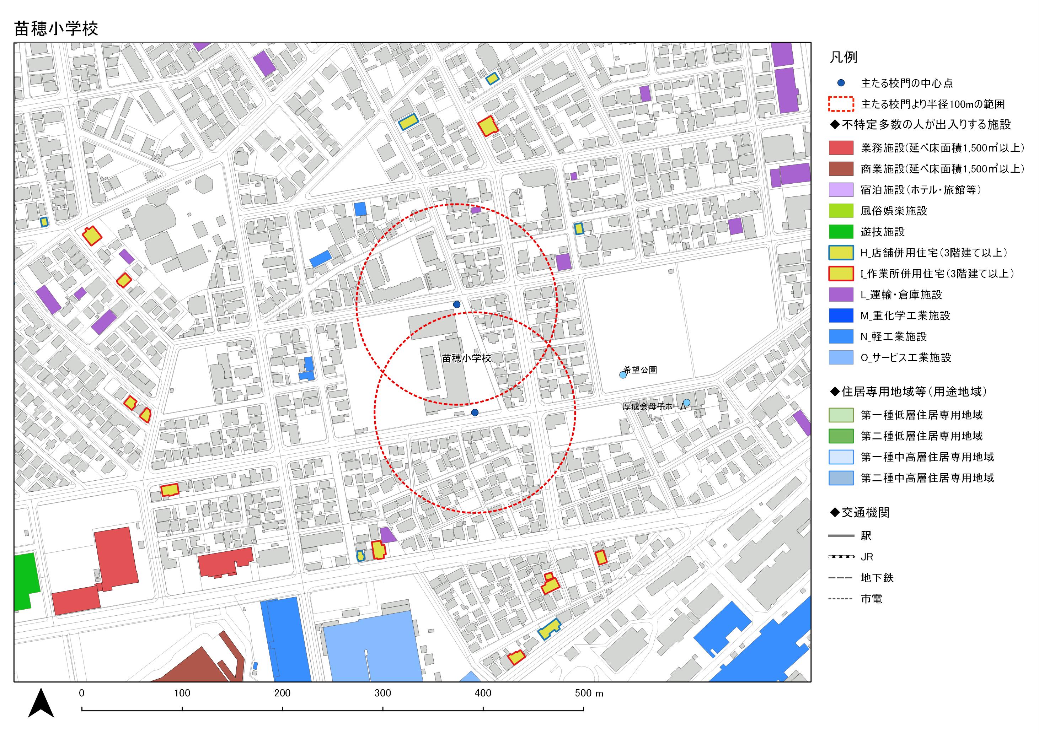The height and width of the screenshot is (734, 1039).
Task: Click the 交通機関 legend heading
Action: 860,512
